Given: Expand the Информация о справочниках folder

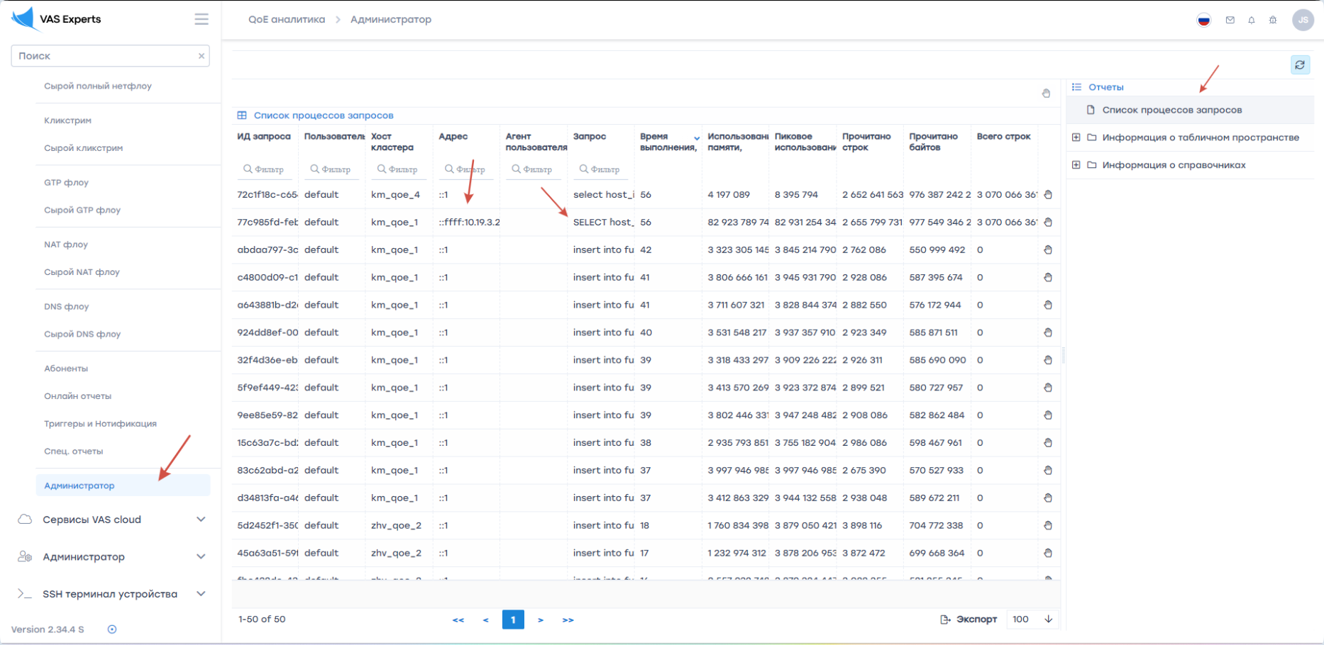Looking at the screenshot, I should pyautogui.click(x=1076, y=165).
